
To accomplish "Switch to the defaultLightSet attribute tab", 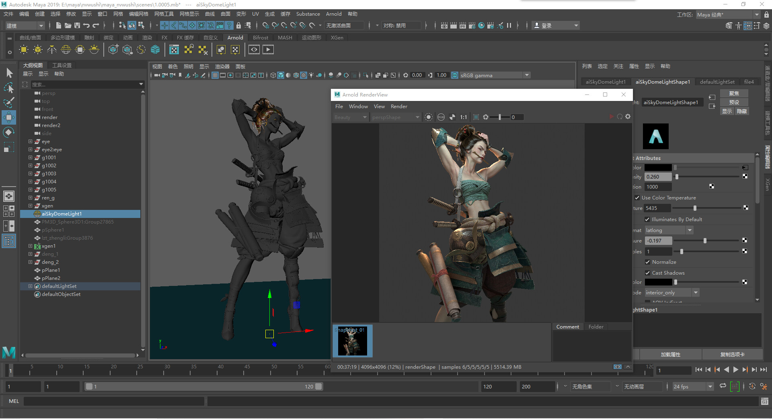I will click(717, 82).
